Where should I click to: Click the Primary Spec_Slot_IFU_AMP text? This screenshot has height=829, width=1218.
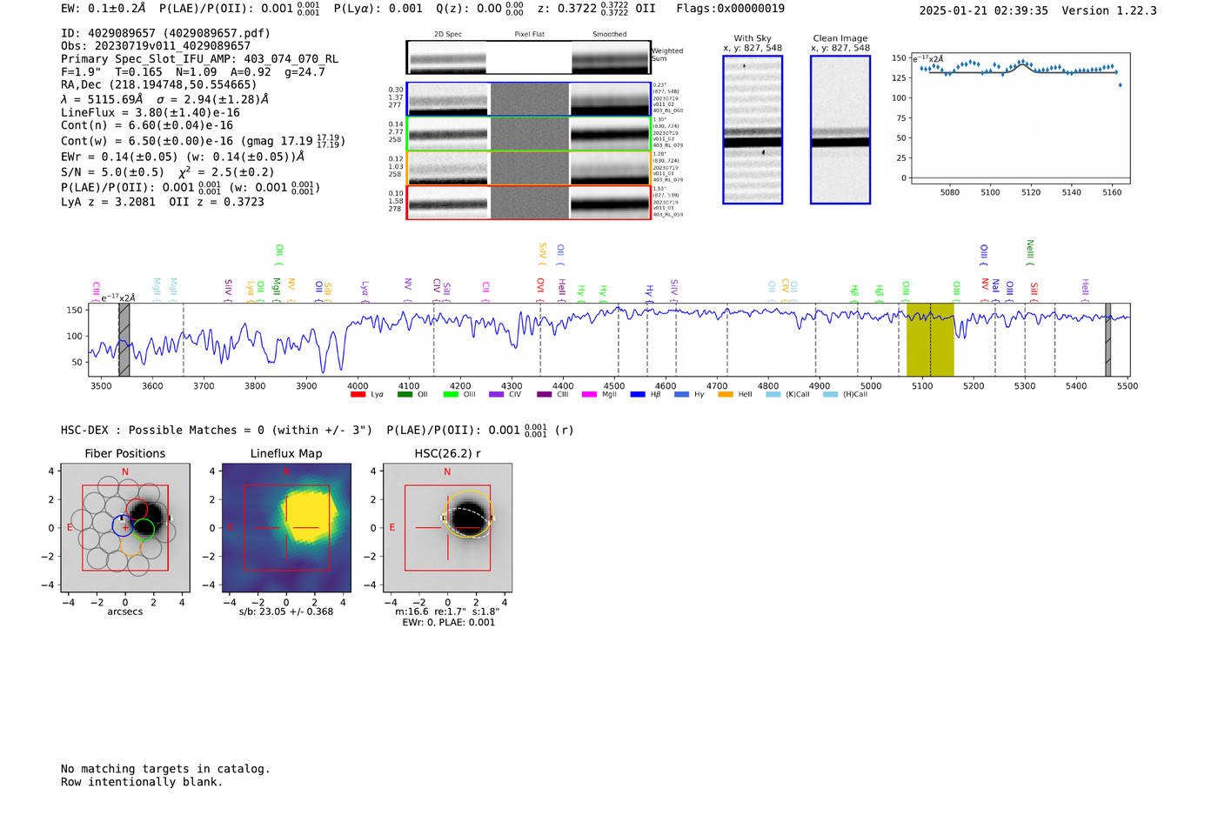coord(199,59)
